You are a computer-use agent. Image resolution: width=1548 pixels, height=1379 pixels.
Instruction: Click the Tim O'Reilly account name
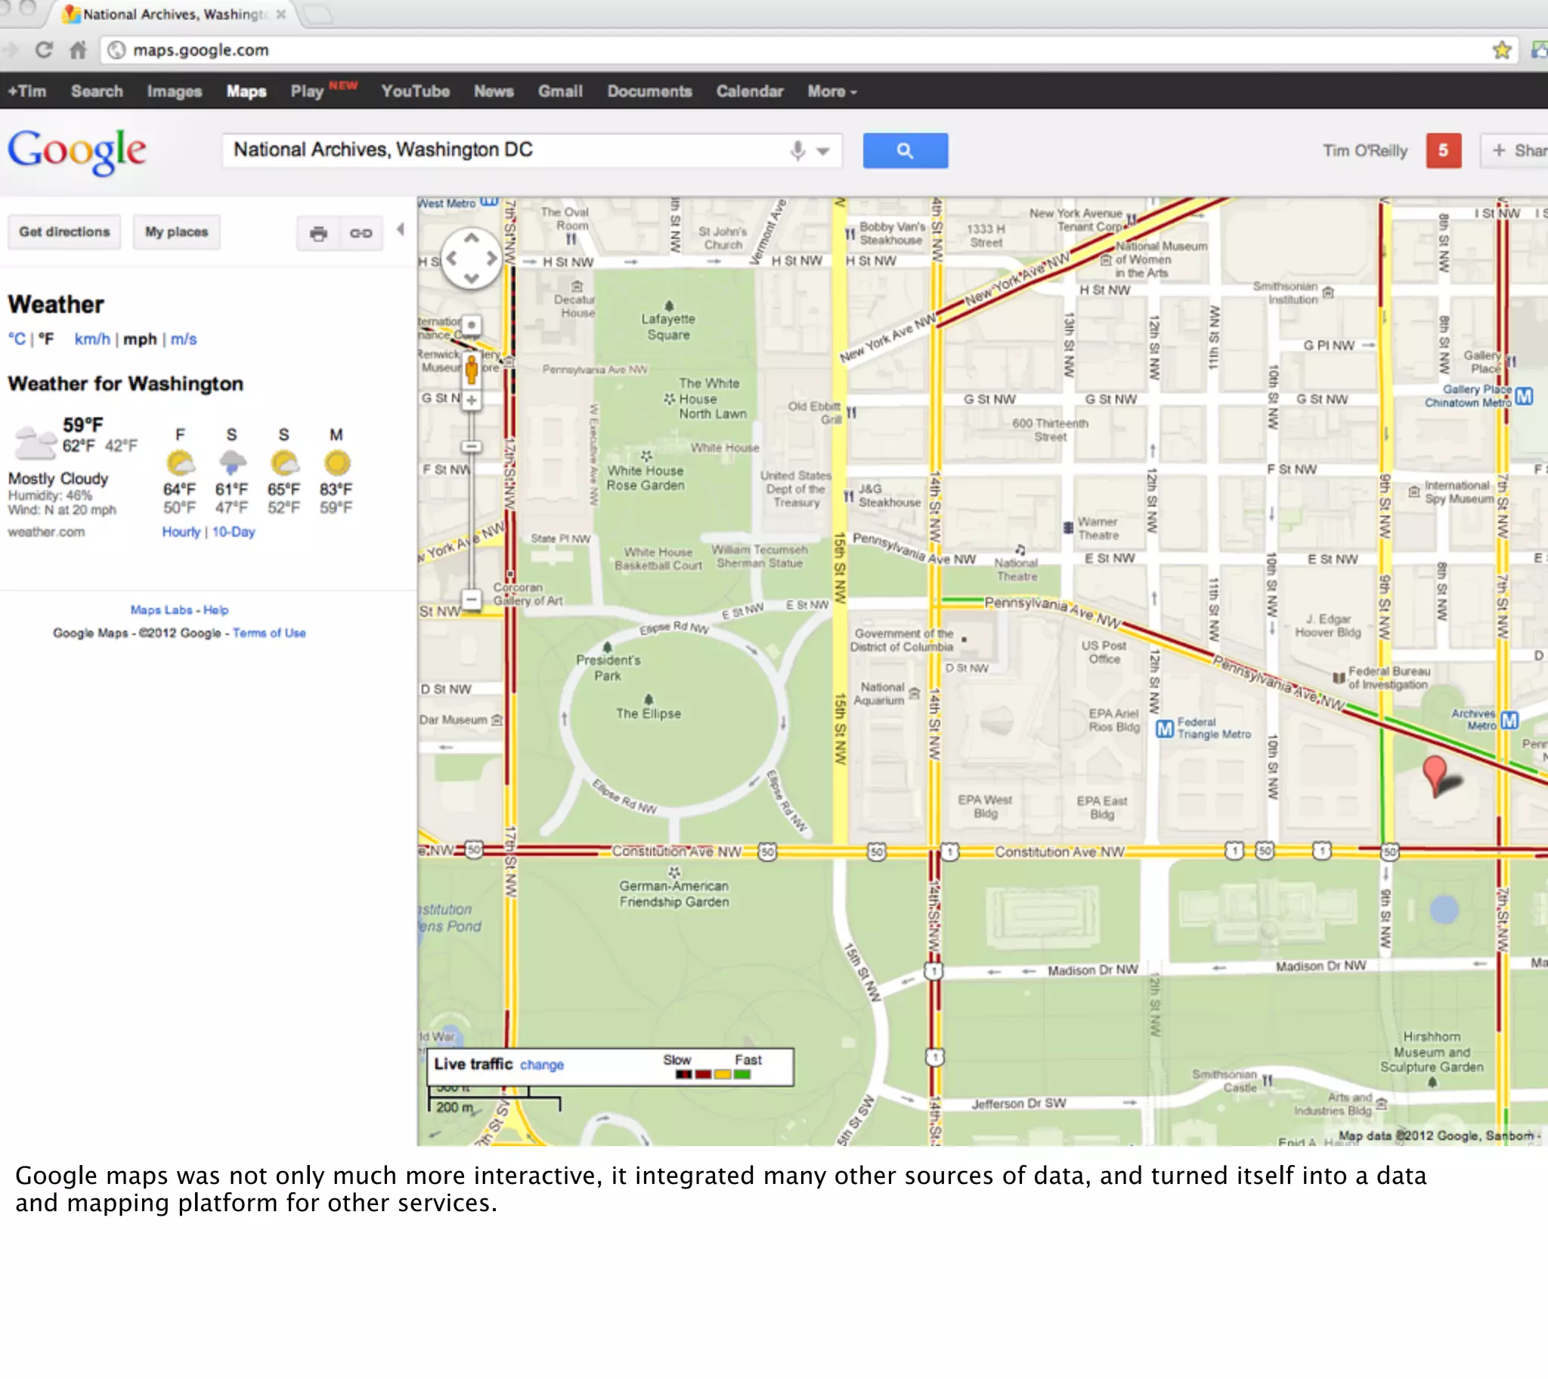tap(1365, 150)
